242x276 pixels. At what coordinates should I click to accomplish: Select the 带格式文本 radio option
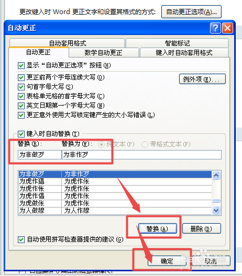pos(145,144)
